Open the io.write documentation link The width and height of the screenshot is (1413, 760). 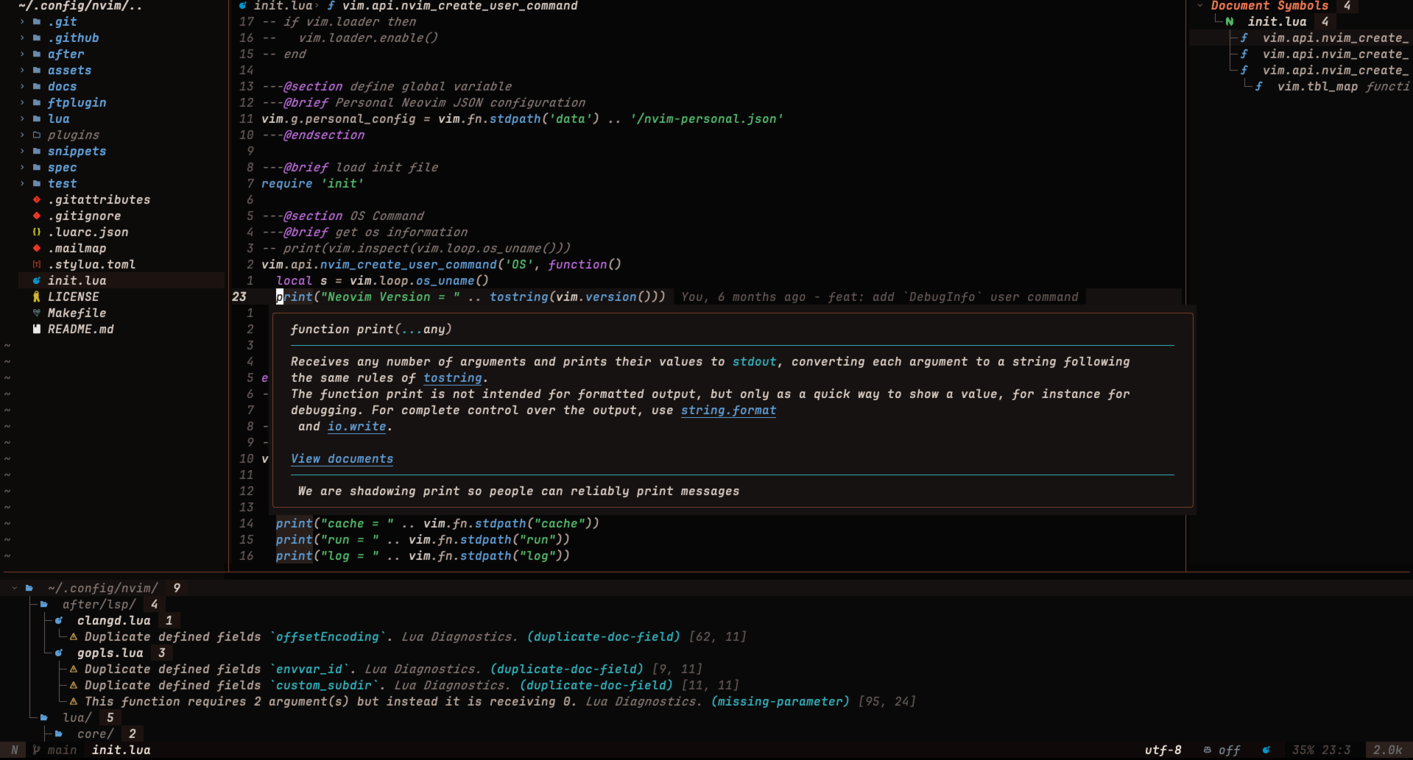357,427
